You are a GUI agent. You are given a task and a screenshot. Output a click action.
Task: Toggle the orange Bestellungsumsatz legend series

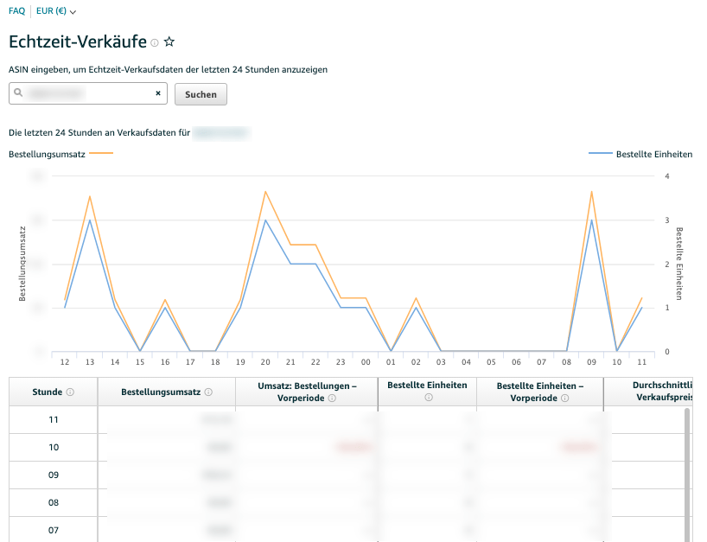tap(61, 154)
